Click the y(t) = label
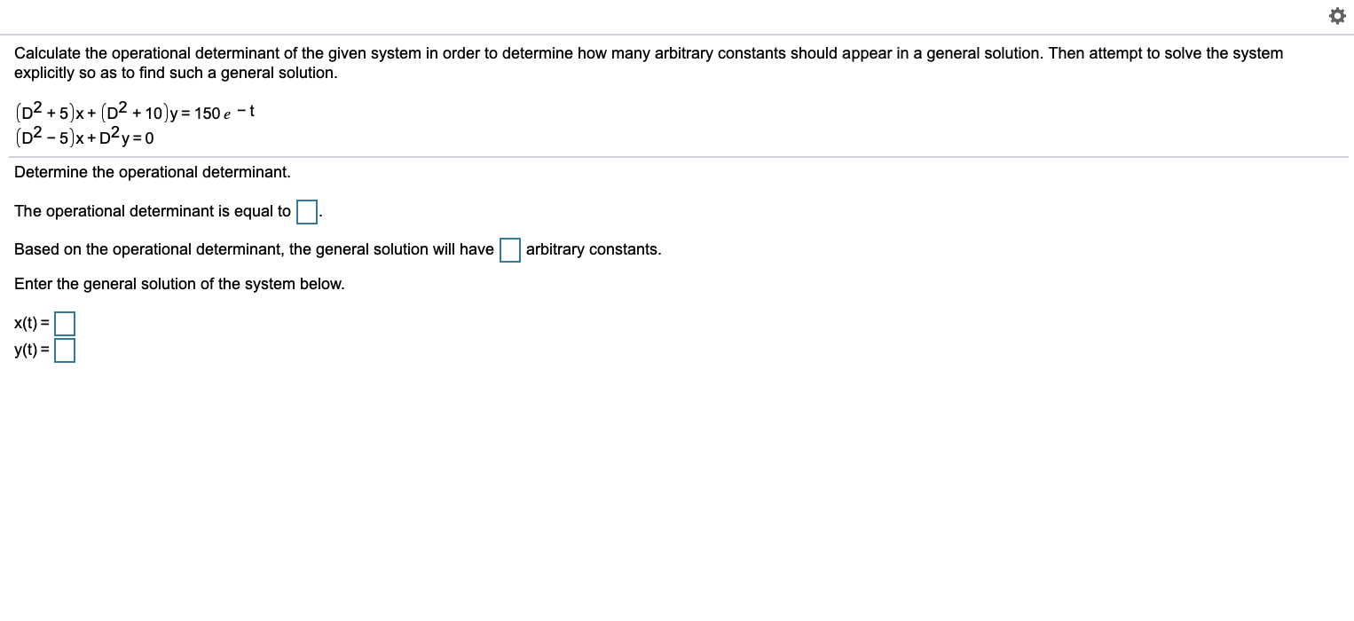1354x621 pixels. [30, 350]
